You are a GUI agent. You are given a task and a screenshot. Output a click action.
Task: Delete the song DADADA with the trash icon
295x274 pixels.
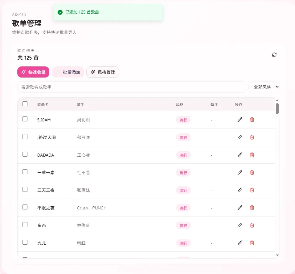252,155
